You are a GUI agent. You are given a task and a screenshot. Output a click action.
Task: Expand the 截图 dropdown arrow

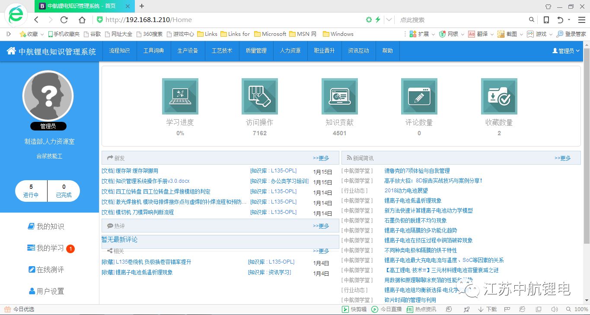(522, 34)
